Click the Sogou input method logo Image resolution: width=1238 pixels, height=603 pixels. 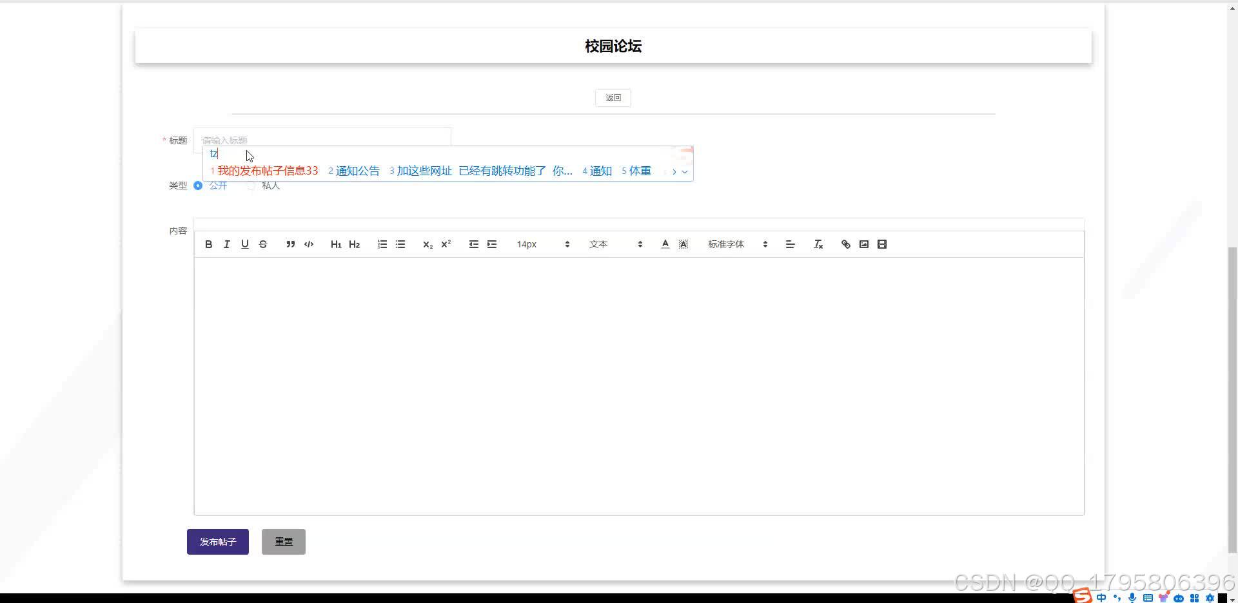(x=1083, y=596)
